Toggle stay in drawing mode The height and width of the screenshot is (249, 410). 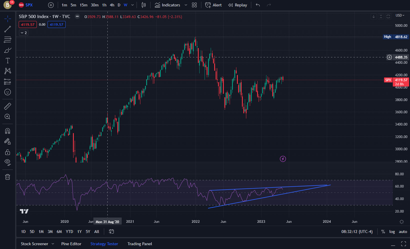click(8, 141)
